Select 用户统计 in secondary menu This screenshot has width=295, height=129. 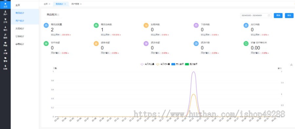point(25,21)
